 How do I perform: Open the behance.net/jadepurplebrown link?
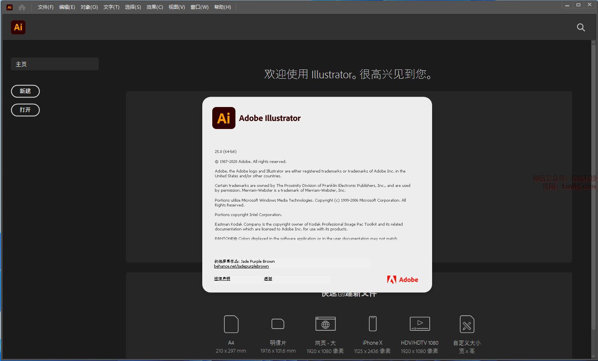pyautogui.click(x=241, y=266)
